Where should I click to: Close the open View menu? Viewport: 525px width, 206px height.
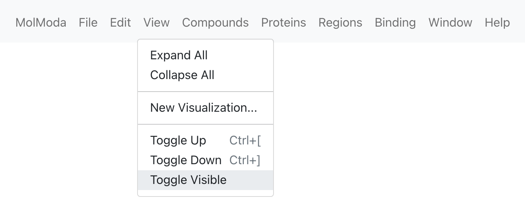(157, 22)
